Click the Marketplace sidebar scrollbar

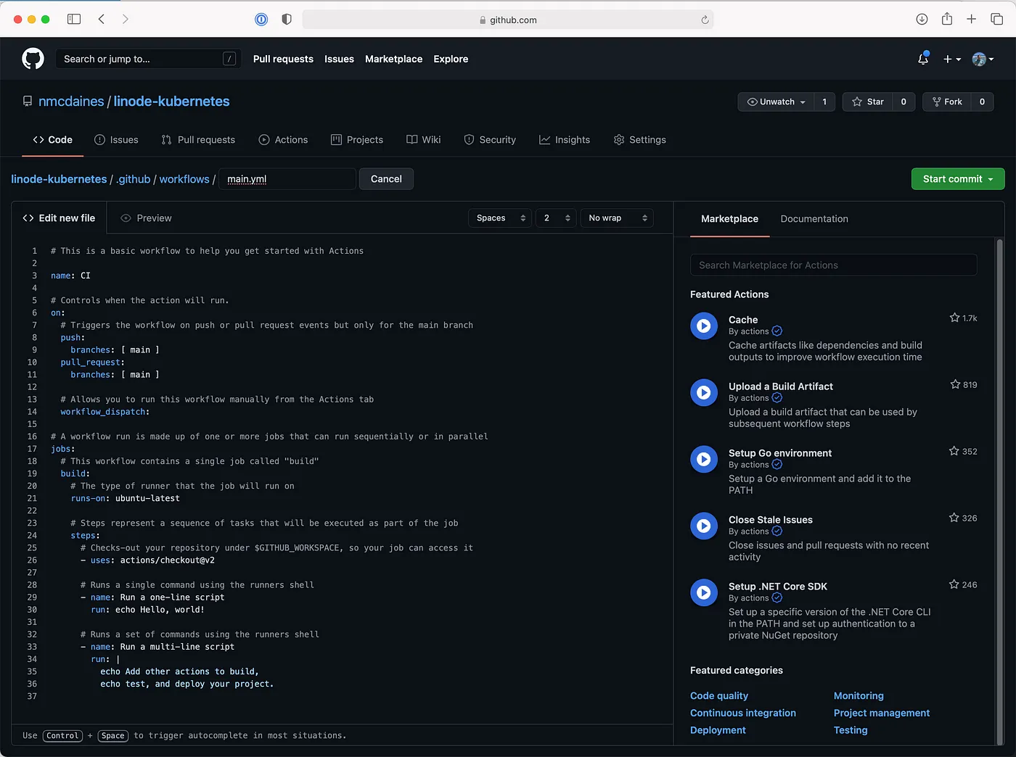coord(999,435)
